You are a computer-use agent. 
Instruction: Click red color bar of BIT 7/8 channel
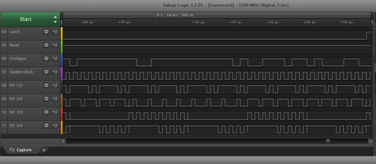pos(62,114)
